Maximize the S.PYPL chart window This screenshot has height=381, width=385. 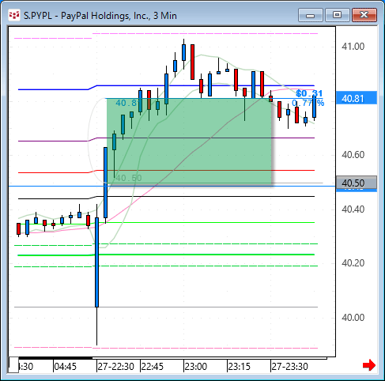click(337, 16)
